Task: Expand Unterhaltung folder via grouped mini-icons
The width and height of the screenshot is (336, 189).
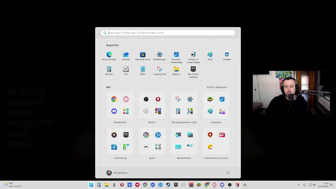Action: click(126, 147)
